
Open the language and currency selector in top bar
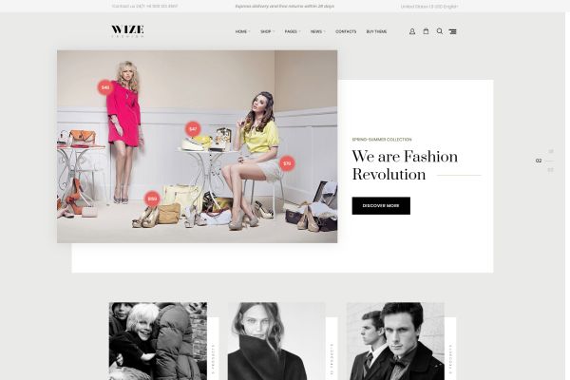(x=429, y=7)
